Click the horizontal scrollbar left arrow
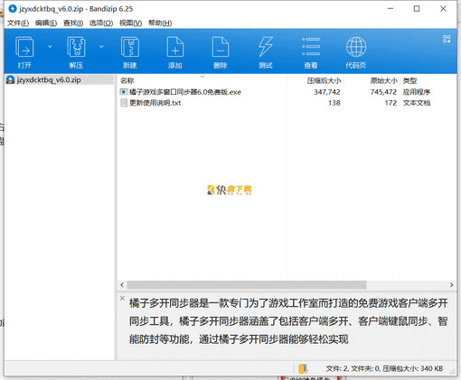Viewport: 461px width, 380px height. pyautogui.click(x=122, y=284)
